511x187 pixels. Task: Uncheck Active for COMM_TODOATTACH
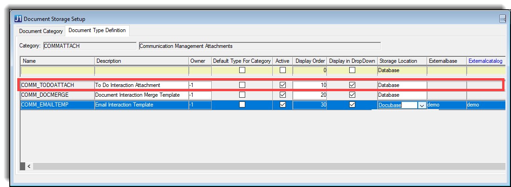pos(283,85)
